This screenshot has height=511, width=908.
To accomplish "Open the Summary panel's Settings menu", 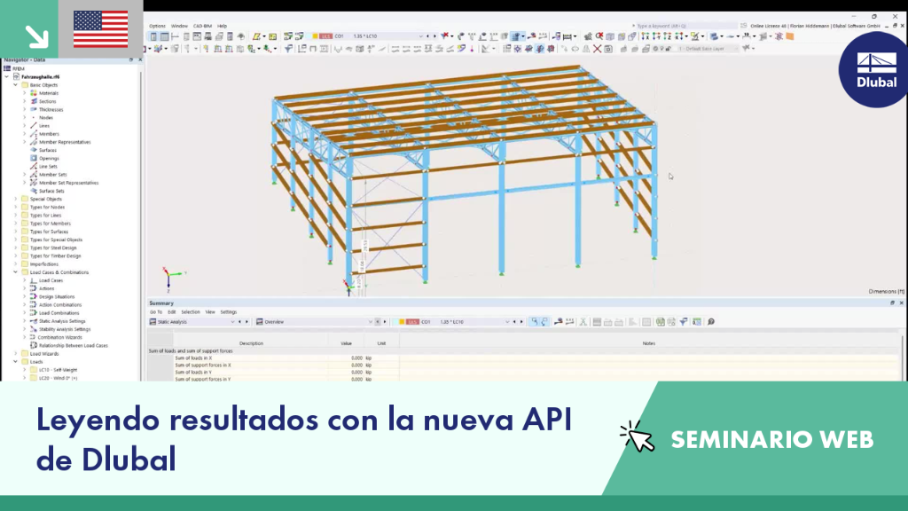I will click(228, 311).
